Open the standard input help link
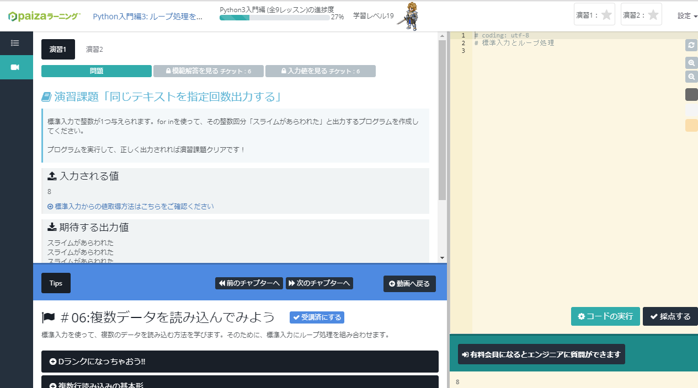 [x=131, y=207]
